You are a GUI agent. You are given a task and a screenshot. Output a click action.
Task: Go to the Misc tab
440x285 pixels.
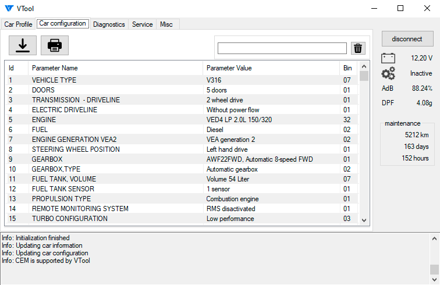tap(166, 24)
